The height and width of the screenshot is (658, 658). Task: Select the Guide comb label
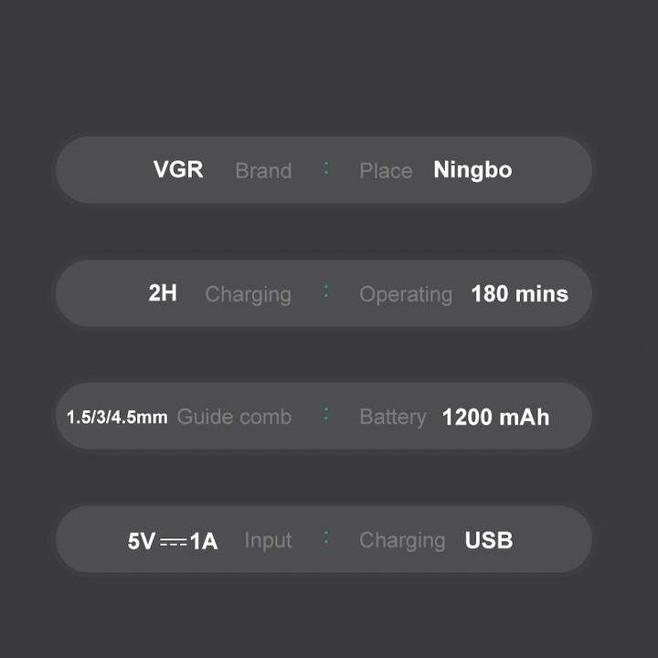(234, 417)
